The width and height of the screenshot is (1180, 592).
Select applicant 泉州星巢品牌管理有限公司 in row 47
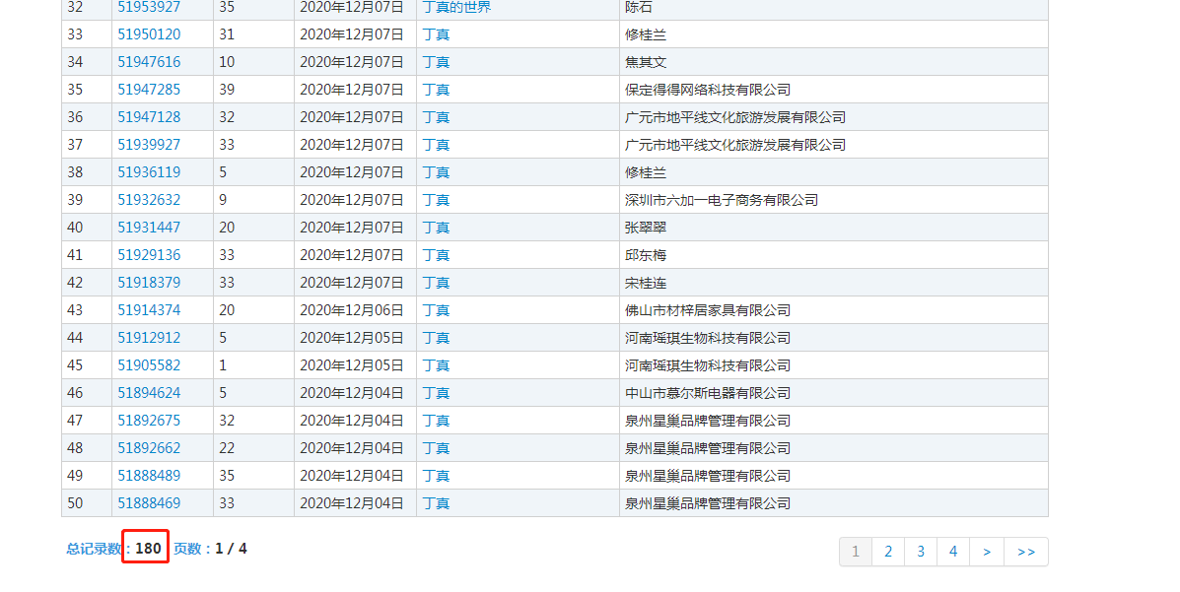pyautogui.click(x=708, y=421)
